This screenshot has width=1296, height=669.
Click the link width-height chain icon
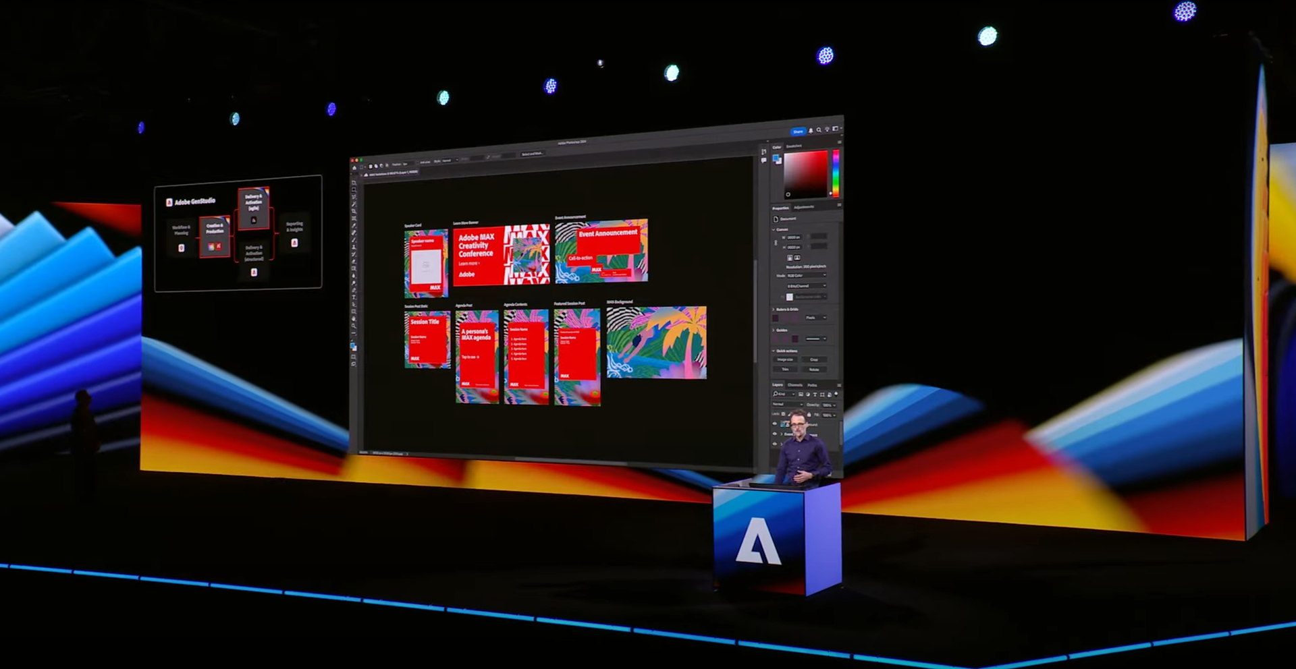pos(776,243)
